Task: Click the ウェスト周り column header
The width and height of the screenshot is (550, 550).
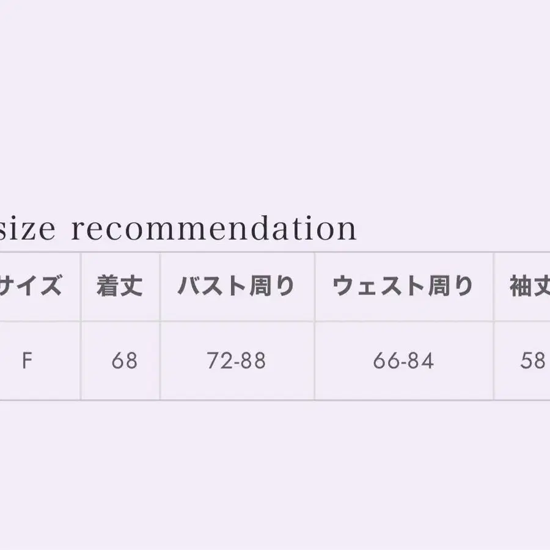Action: 403,286
